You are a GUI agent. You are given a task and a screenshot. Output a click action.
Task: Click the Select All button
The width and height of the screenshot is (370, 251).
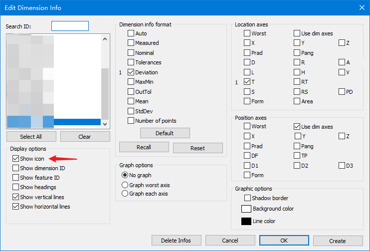pos(31,137)
